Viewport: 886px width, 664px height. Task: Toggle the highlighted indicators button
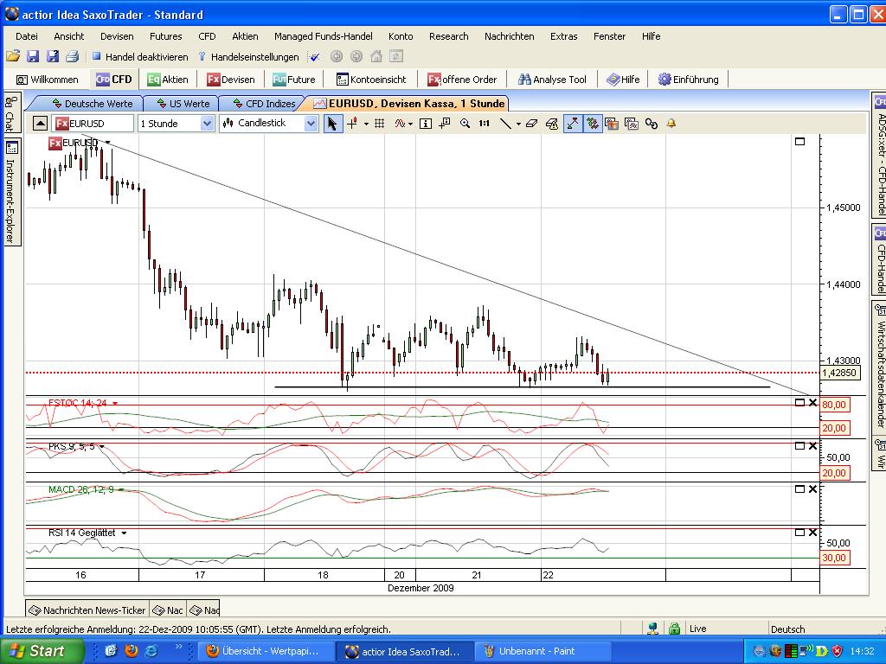coord(592,124)
